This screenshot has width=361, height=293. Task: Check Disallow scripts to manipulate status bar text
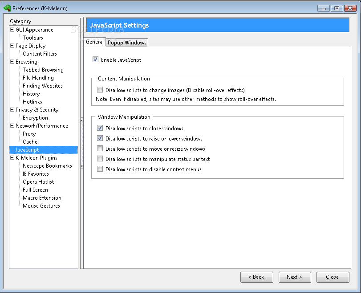[x=100, y=159]
